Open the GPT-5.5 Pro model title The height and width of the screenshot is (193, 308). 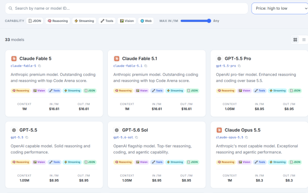tap(238, 58)
